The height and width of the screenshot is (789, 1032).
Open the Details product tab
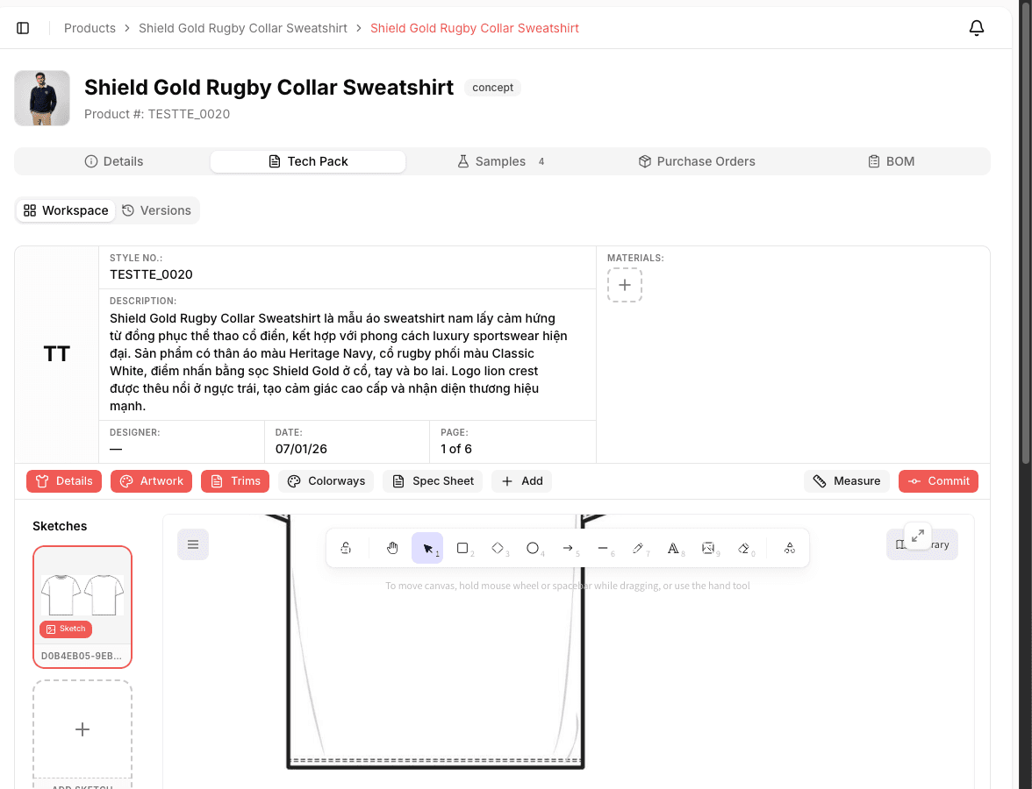(114, 161)
